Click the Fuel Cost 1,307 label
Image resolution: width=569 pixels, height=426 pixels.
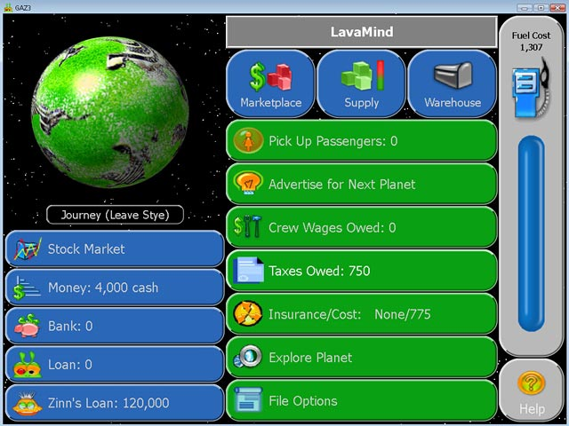point(531,42)
